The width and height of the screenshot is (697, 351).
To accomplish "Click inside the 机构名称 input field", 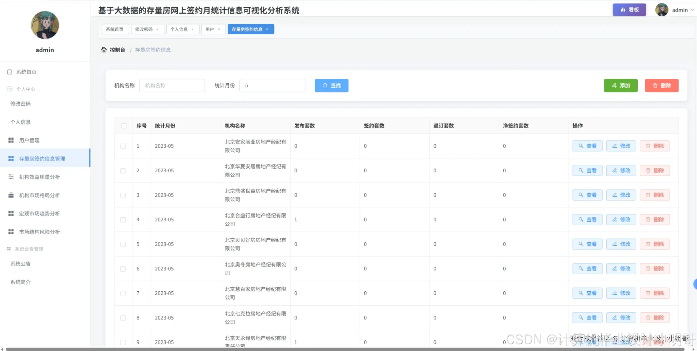I will pos(172,85).
